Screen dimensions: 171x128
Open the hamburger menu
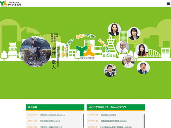coord(168,4)
